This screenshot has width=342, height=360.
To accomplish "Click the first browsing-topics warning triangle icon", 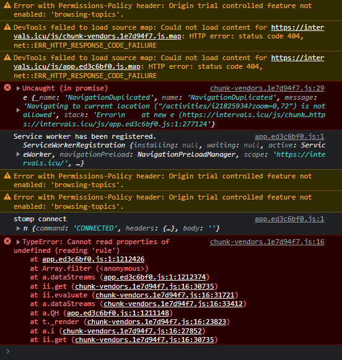I will pos(7,6).
